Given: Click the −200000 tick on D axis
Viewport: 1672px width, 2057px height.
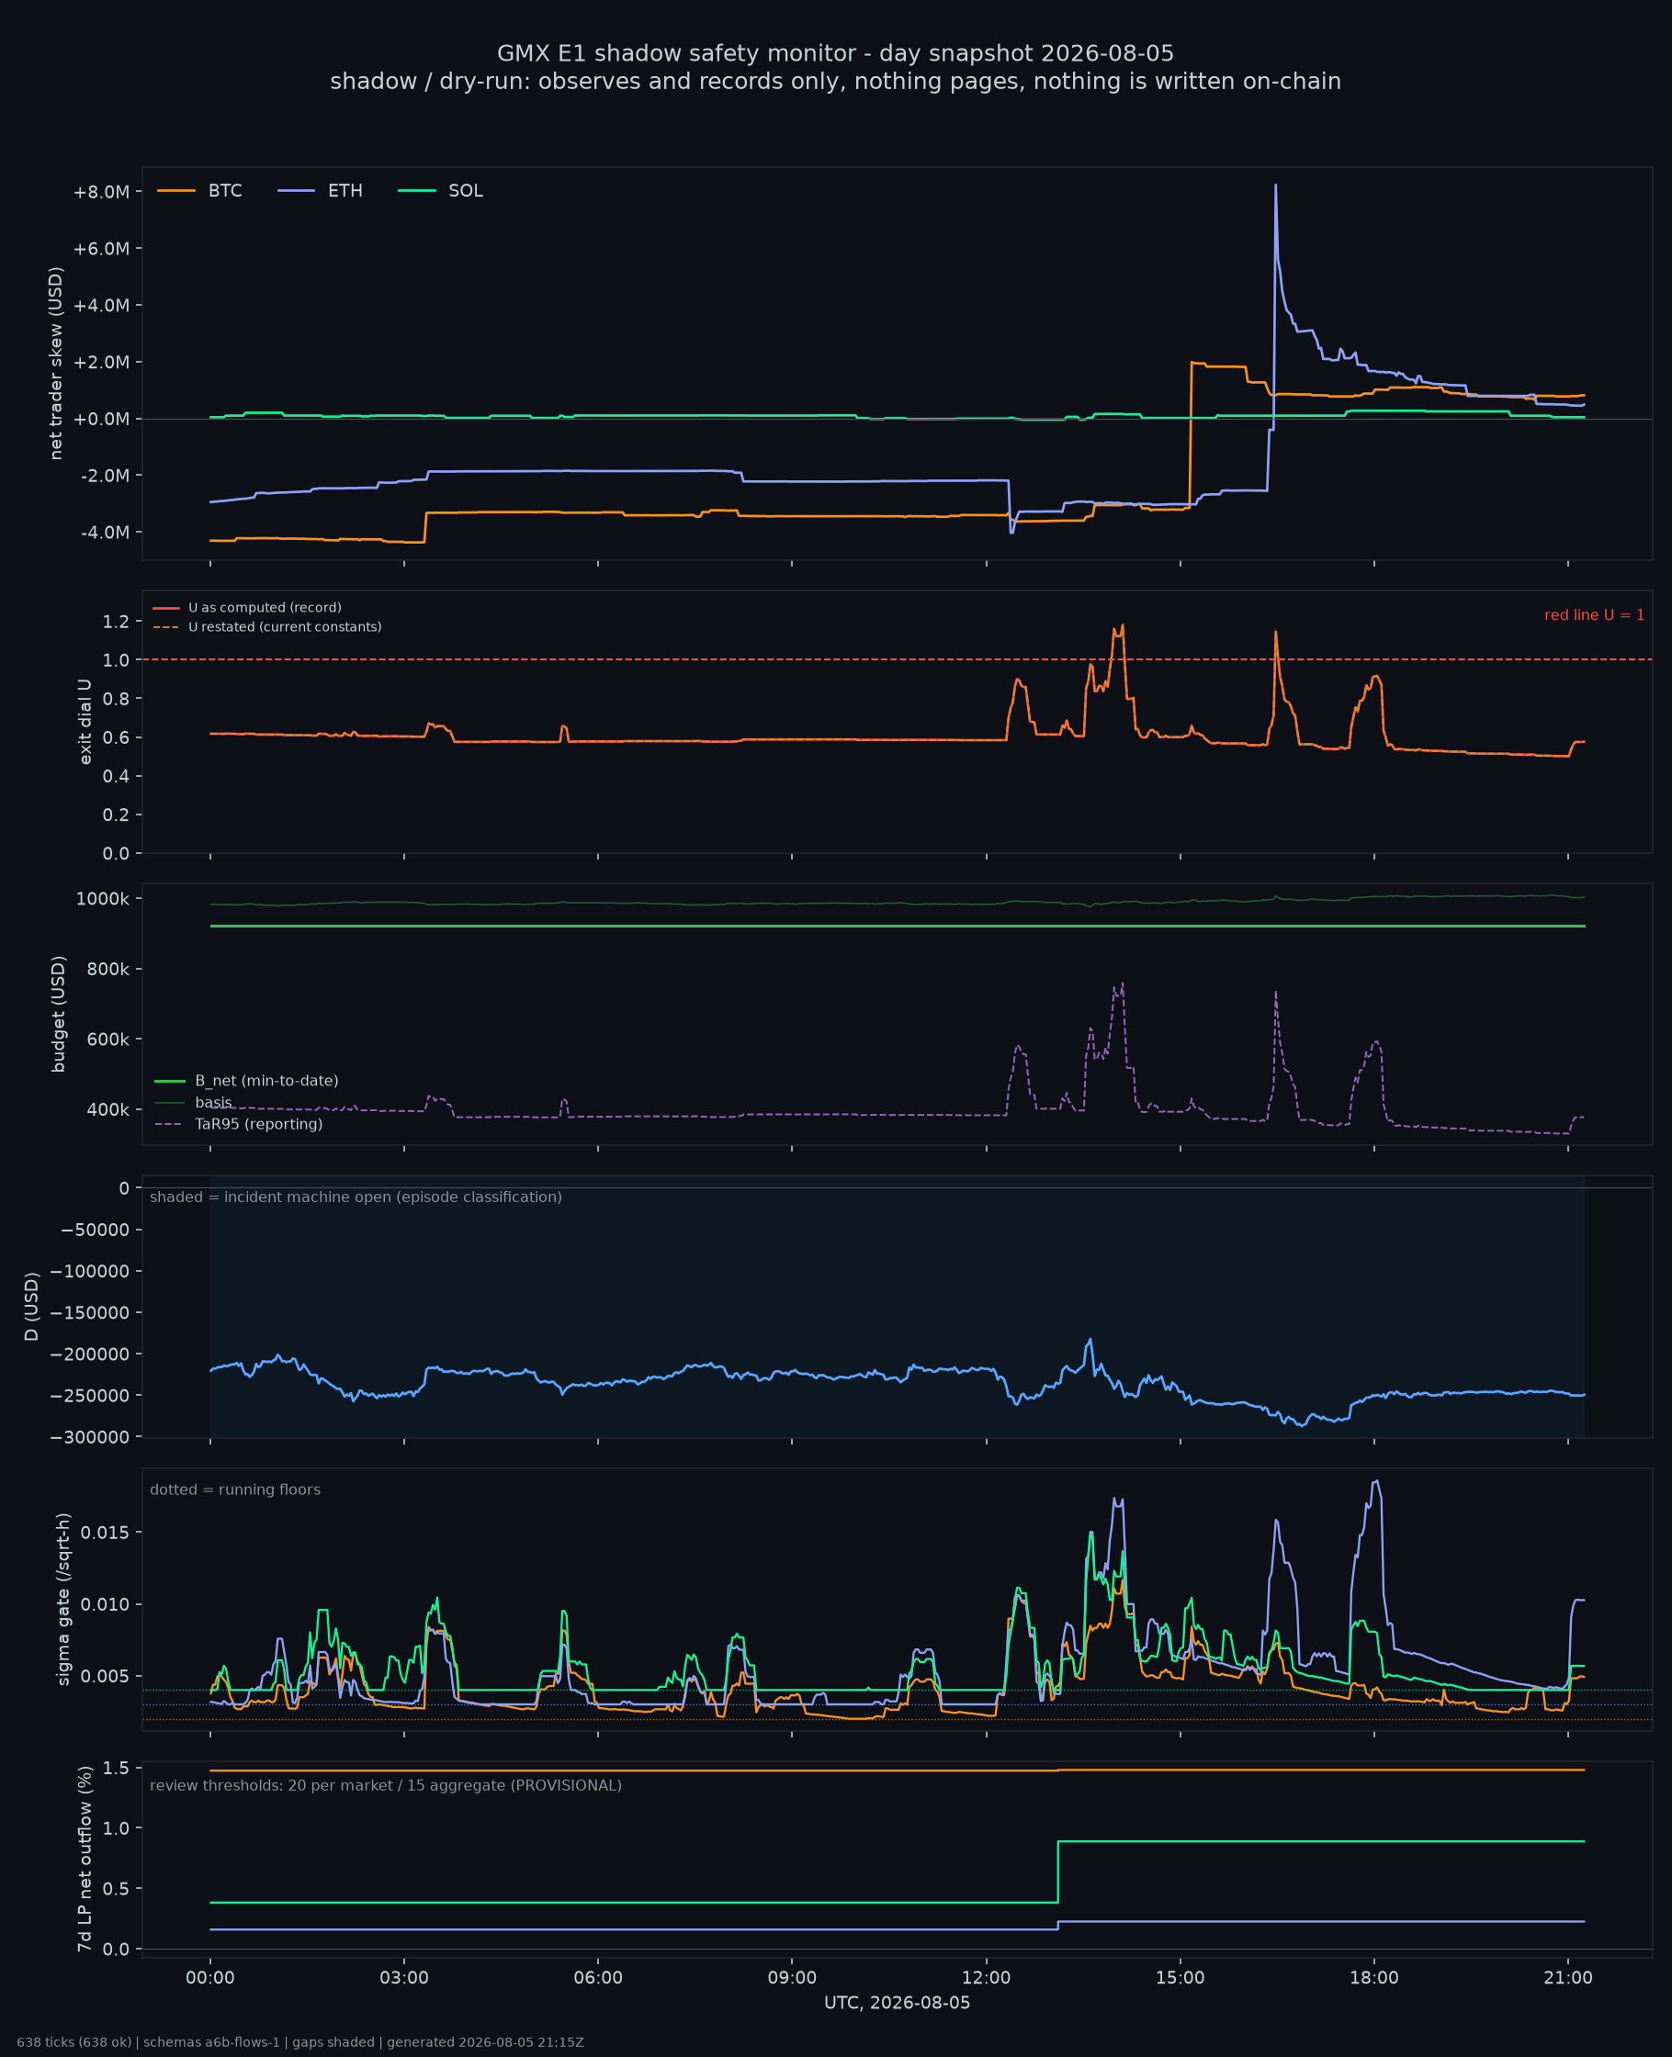Looking at the screenshot, I should (x=91, y=1354).
